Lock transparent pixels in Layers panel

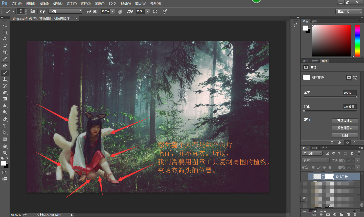tap(313, 168)
